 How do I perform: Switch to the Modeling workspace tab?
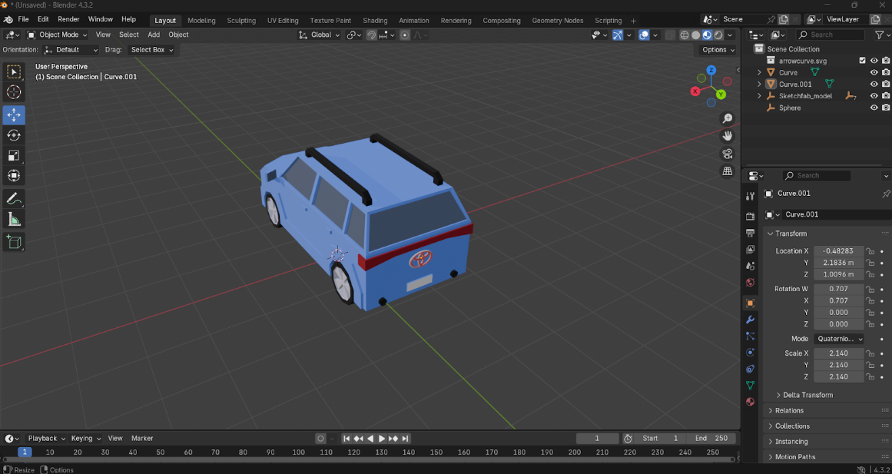201,21
